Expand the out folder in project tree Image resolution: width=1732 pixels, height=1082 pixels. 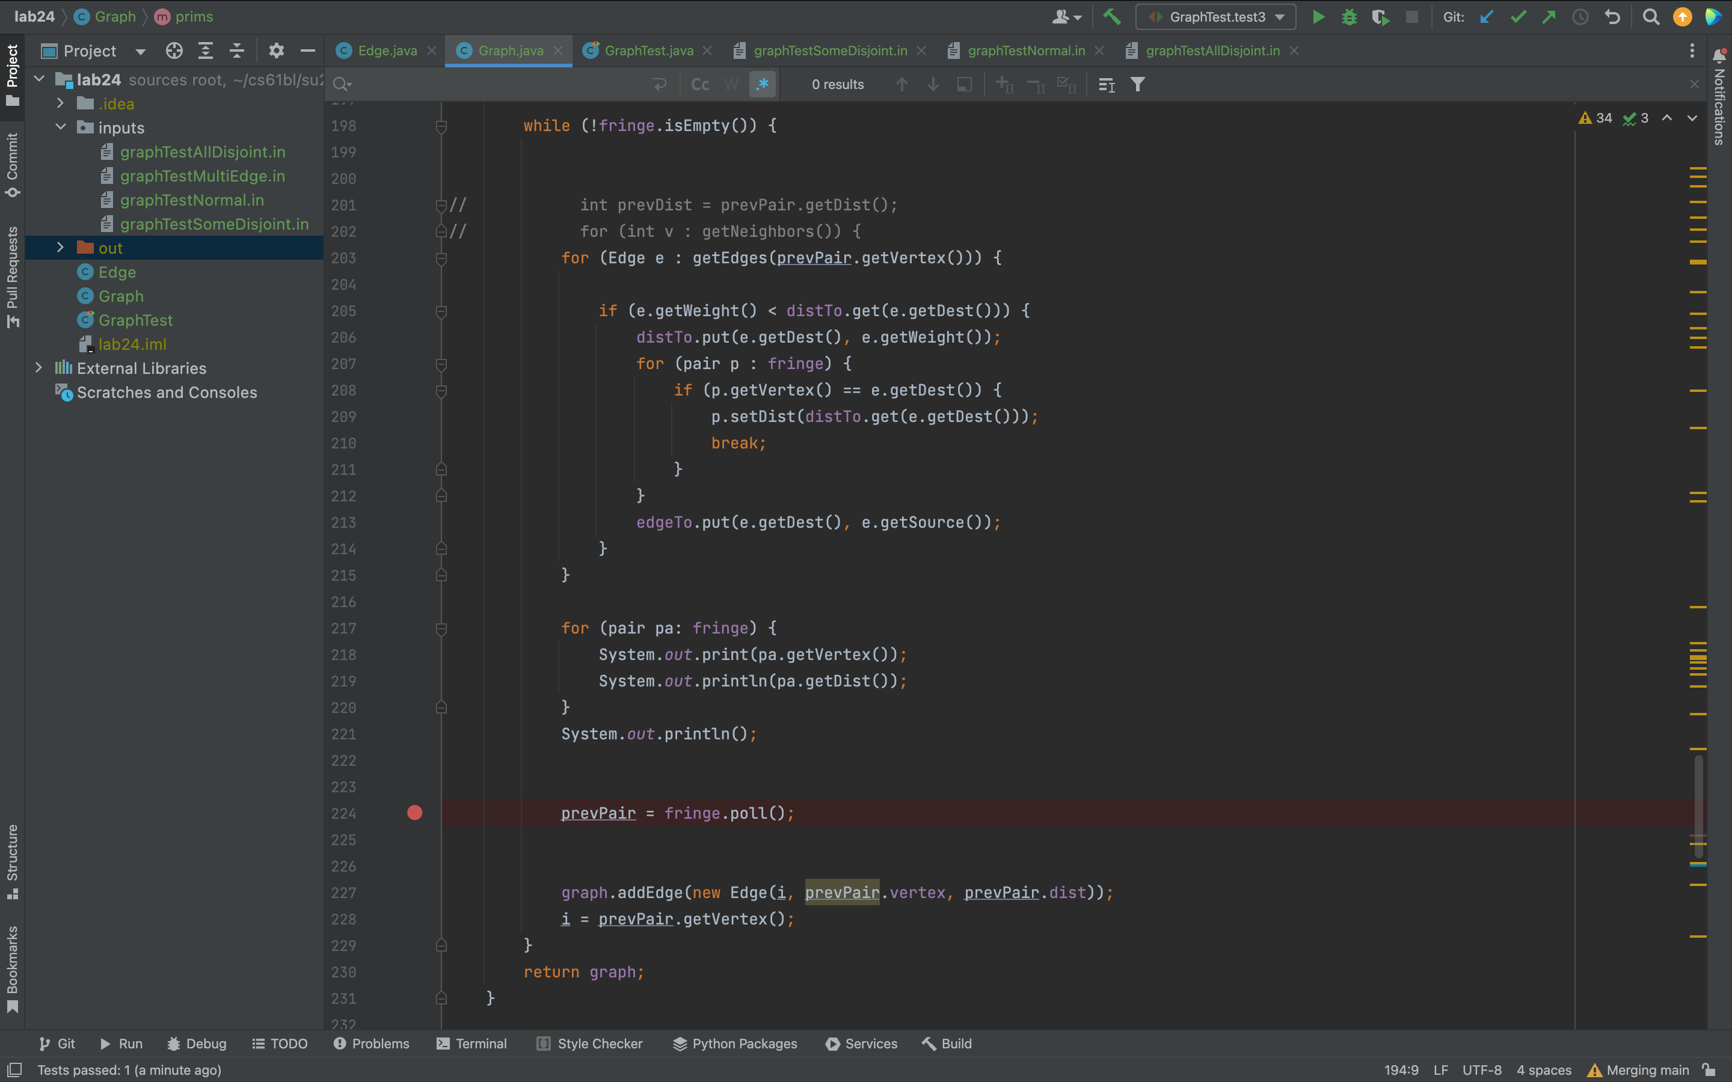61,248
